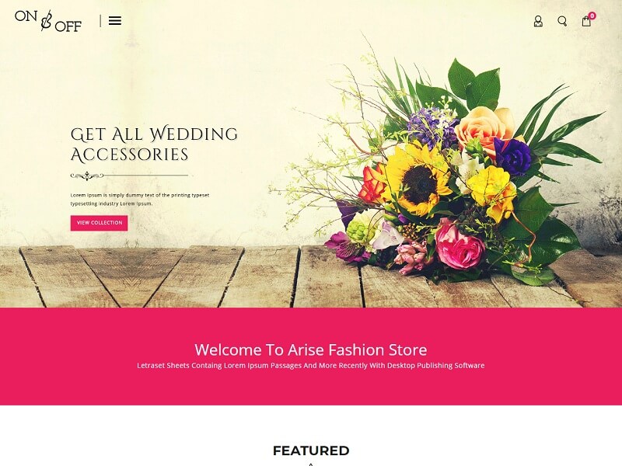Open the search magnifier icon

pyautogui.click(x=562, y=21)
